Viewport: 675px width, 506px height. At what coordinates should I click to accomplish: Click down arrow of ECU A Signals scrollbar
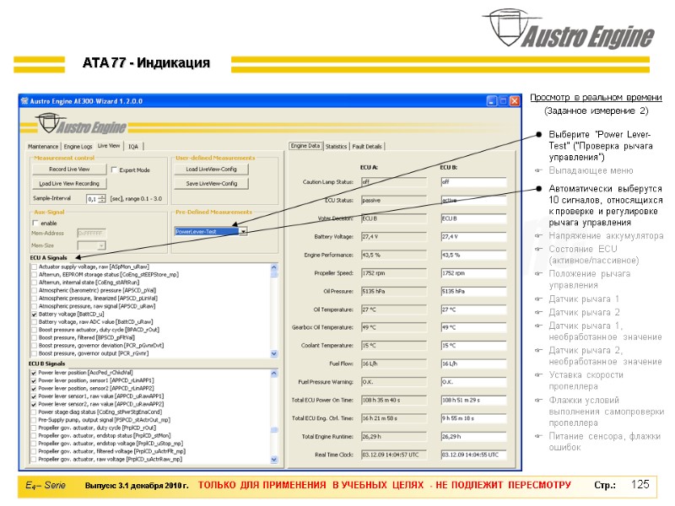(x=274, y=353)
